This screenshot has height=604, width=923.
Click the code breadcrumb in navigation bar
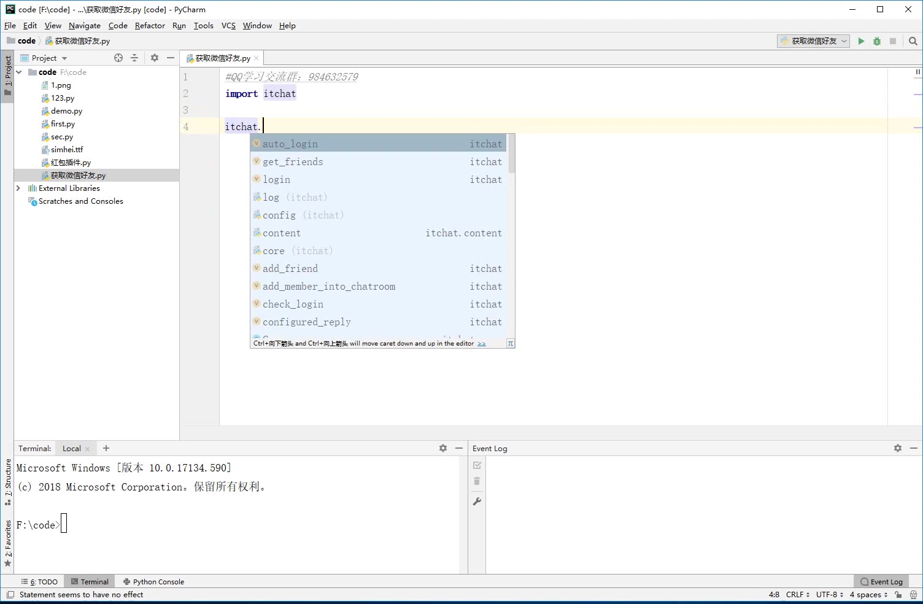21,41
